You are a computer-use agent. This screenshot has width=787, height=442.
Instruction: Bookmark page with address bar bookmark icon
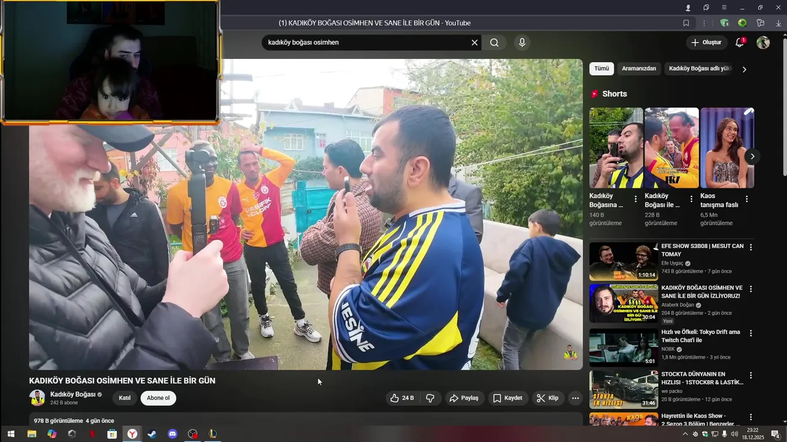[686, 23]
